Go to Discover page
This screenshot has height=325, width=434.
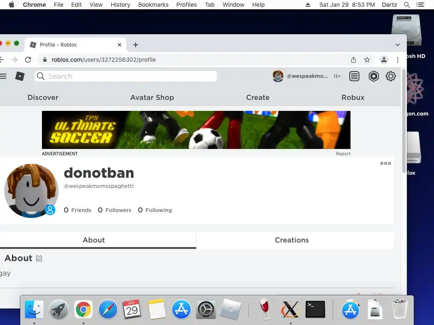click(43, 97)
